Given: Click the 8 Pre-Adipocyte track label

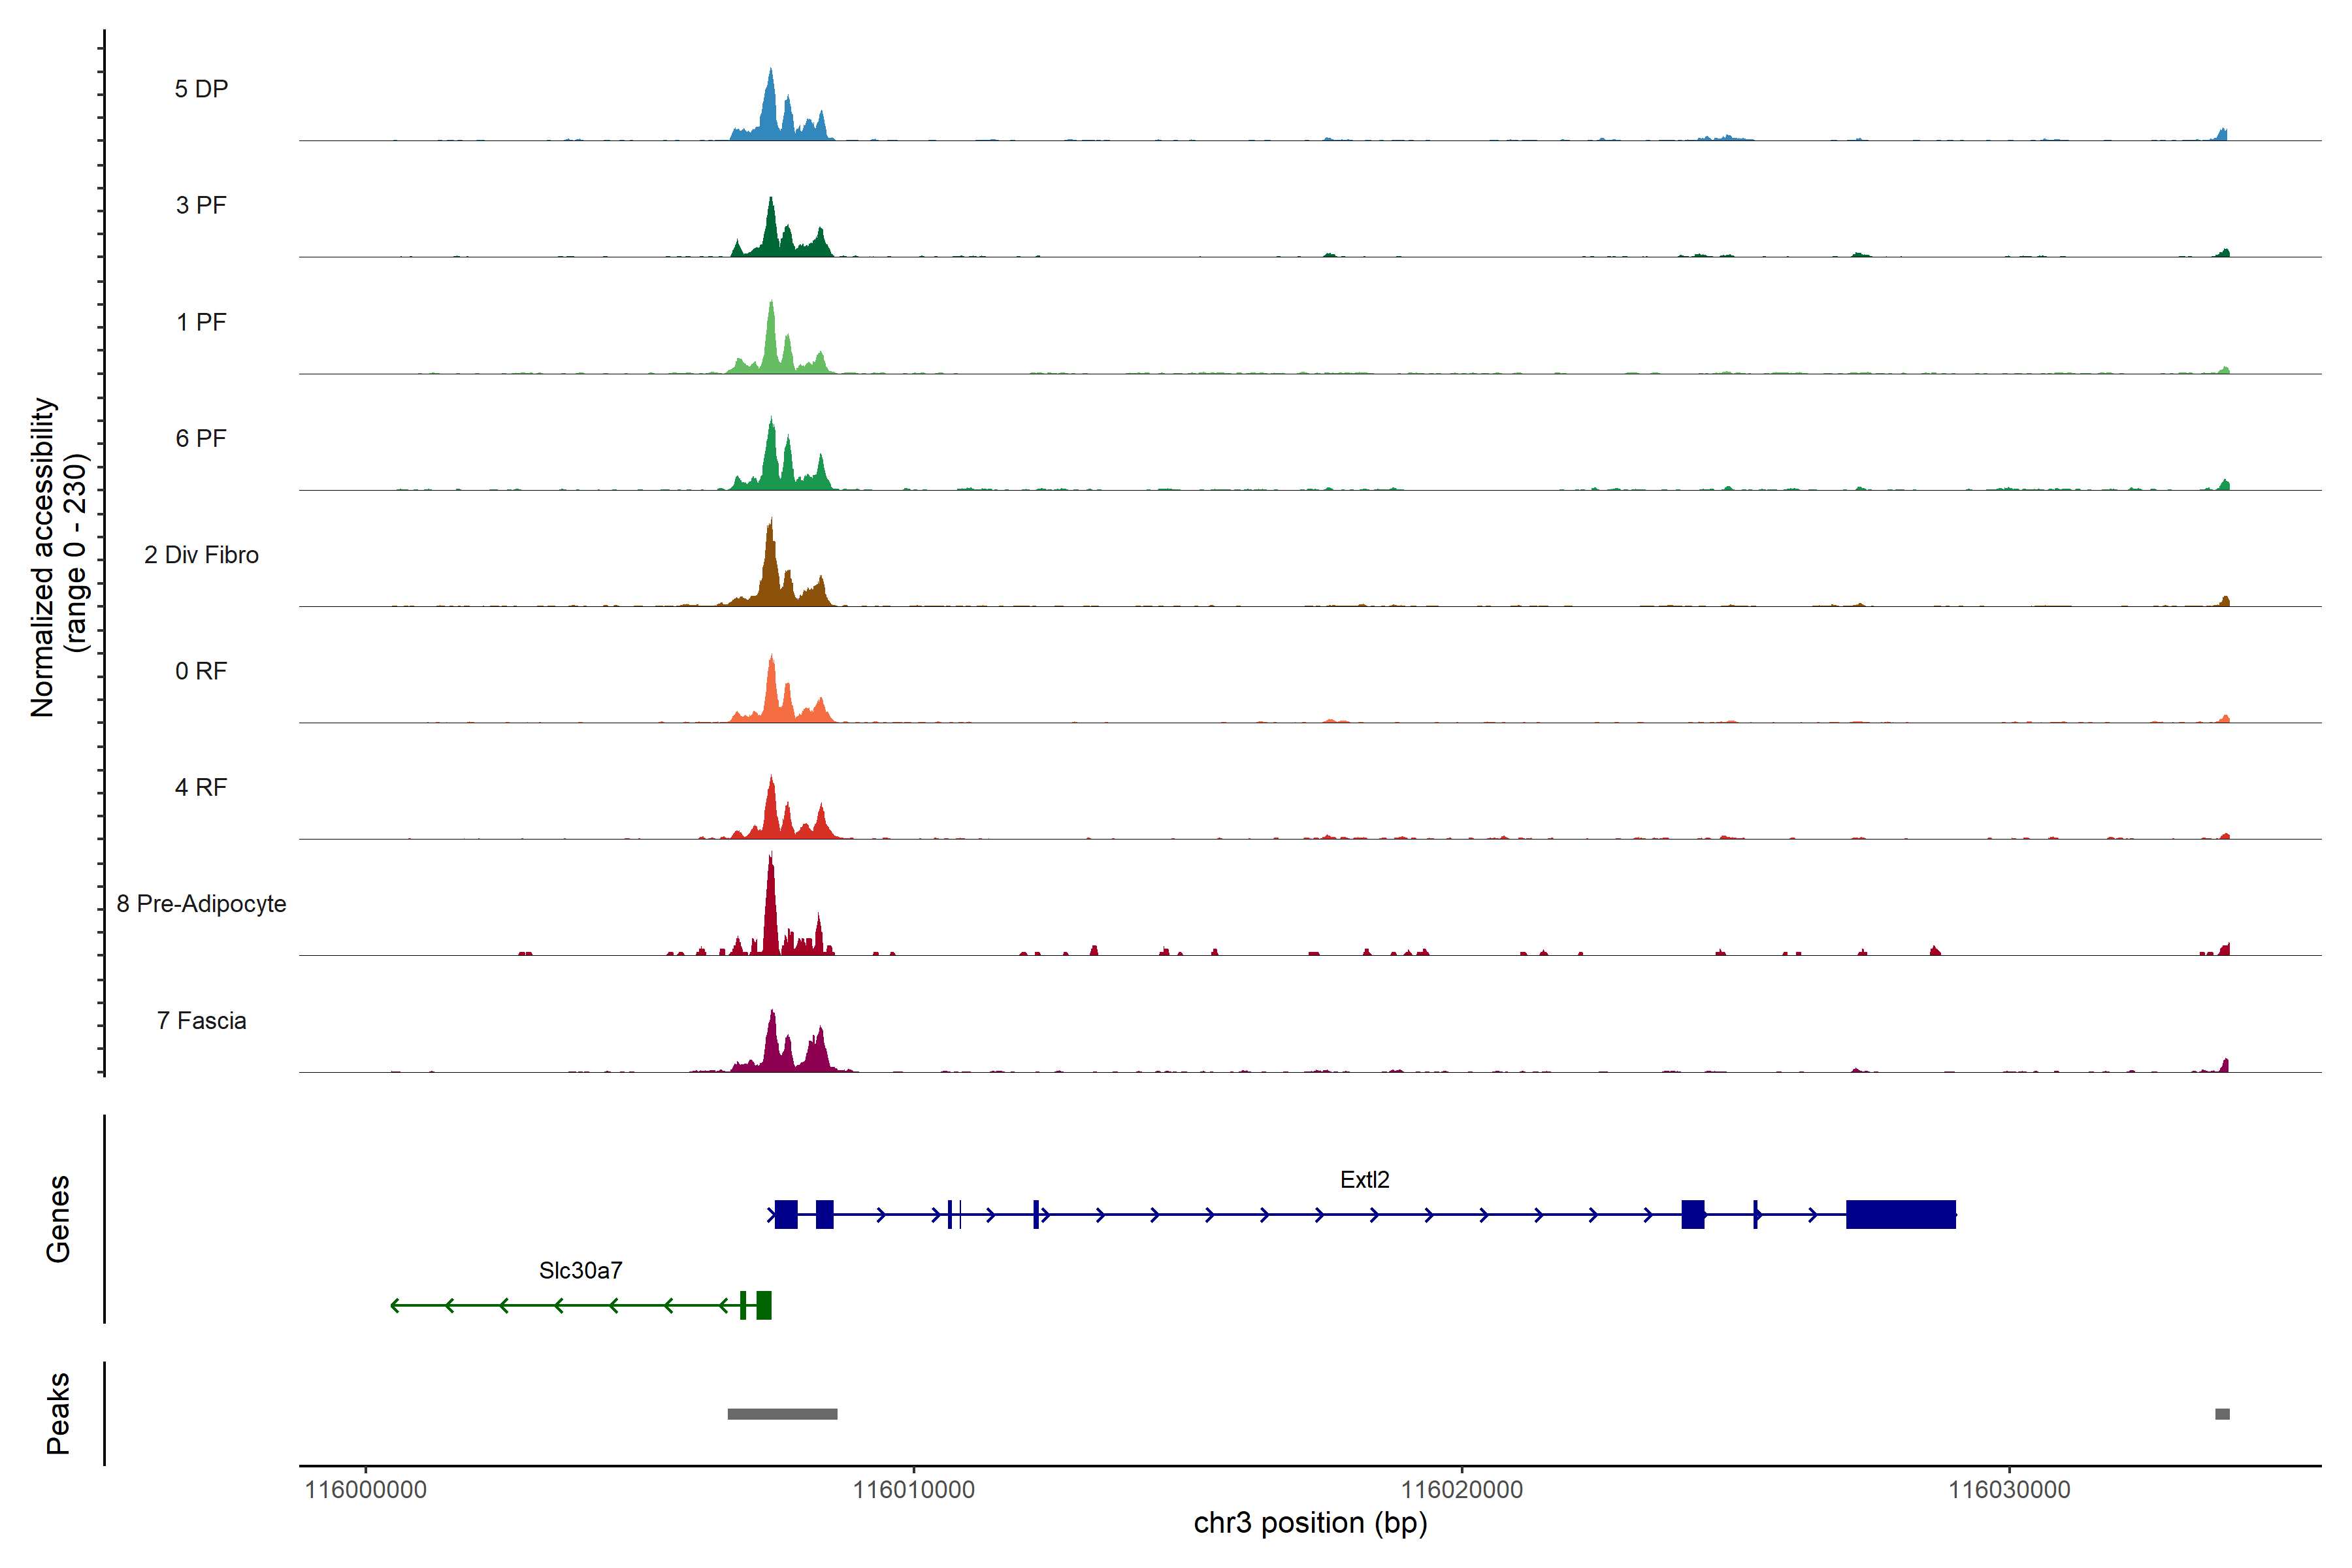Looking at the screenshot, I should tap(201, 904).
